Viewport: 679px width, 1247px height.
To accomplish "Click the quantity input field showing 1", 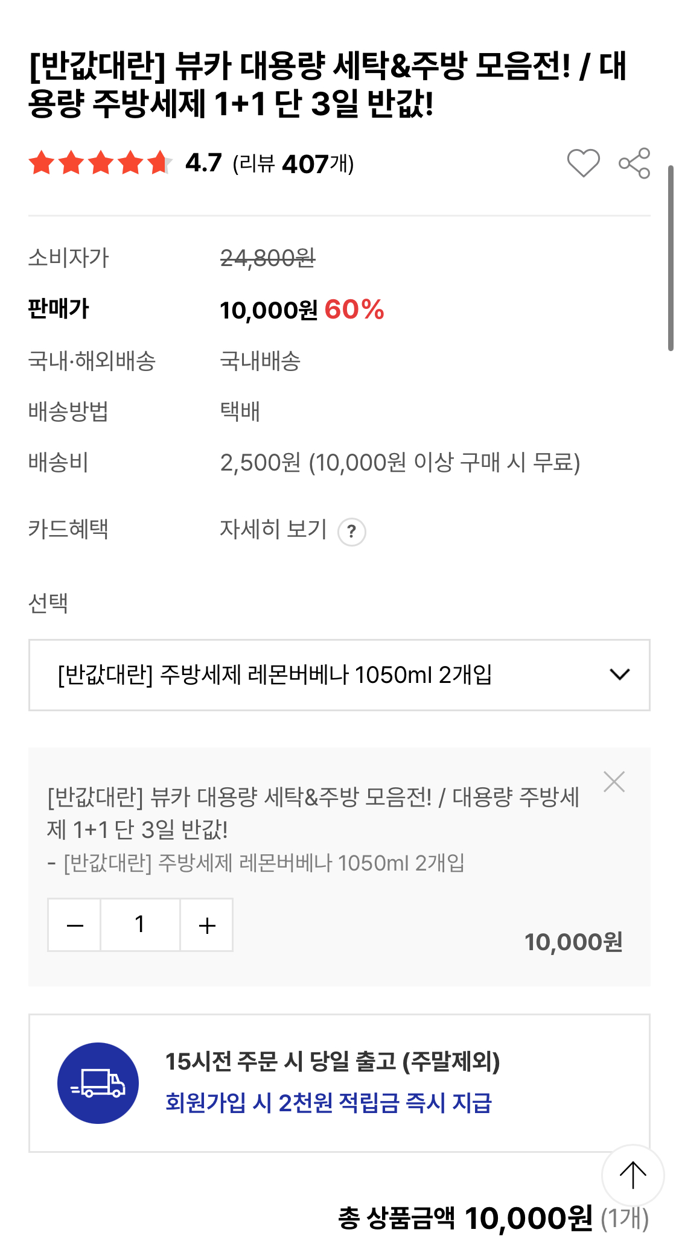I will [140, 925].
